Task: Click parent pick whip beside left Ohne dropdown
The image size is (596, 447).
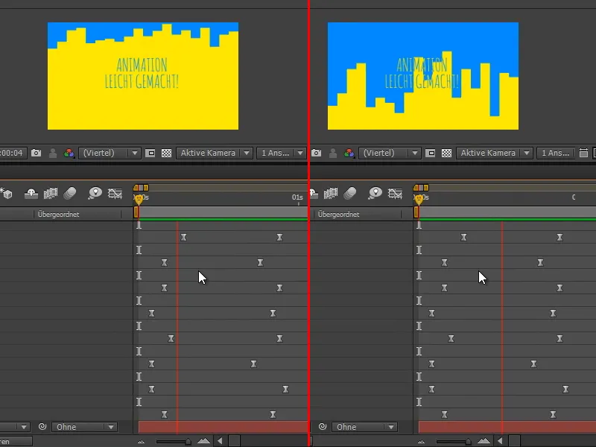Action: (x=42, y=427)
